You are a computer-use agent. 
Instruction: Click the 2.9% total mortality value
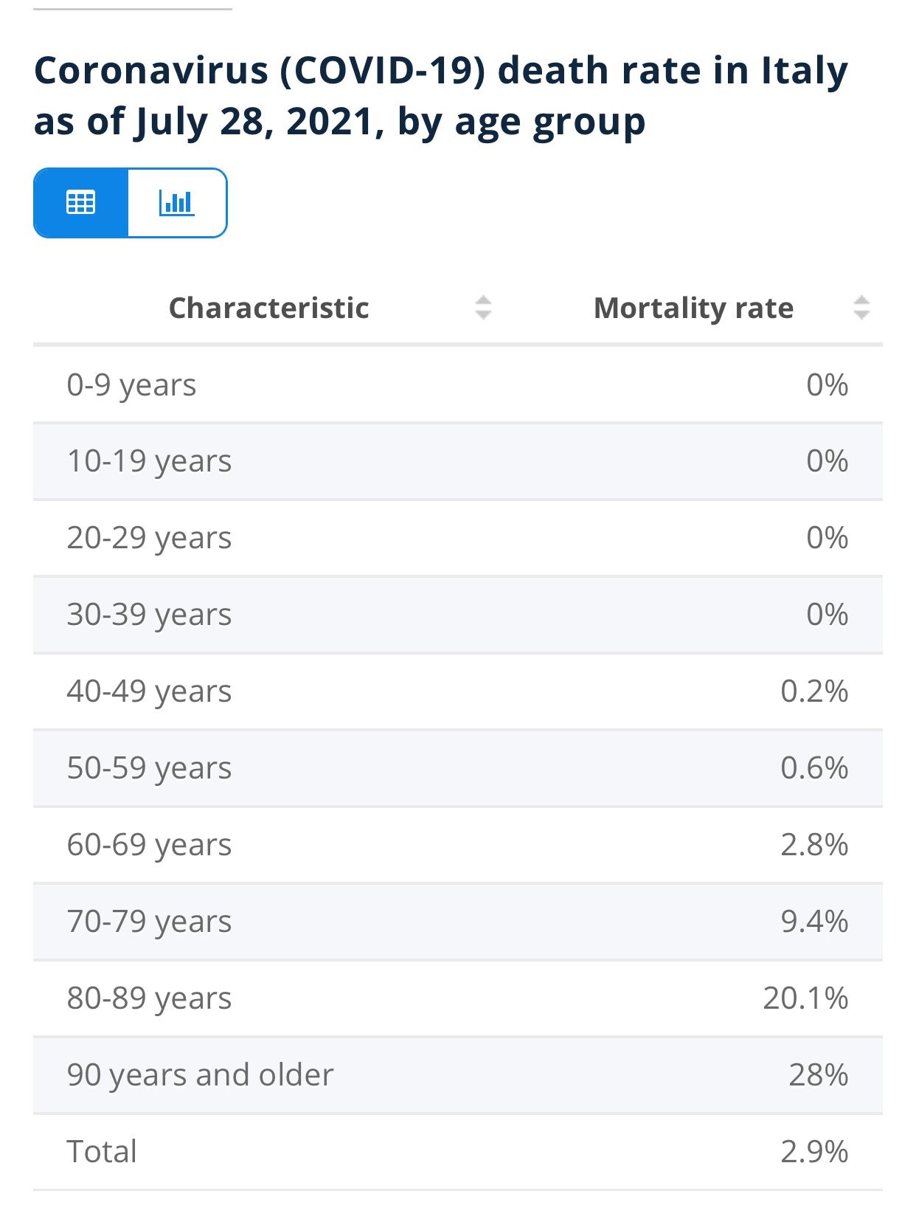click(814, 1153)
